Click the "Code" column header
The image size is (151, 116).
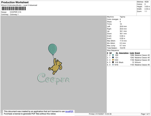click(x=132, y=53)
